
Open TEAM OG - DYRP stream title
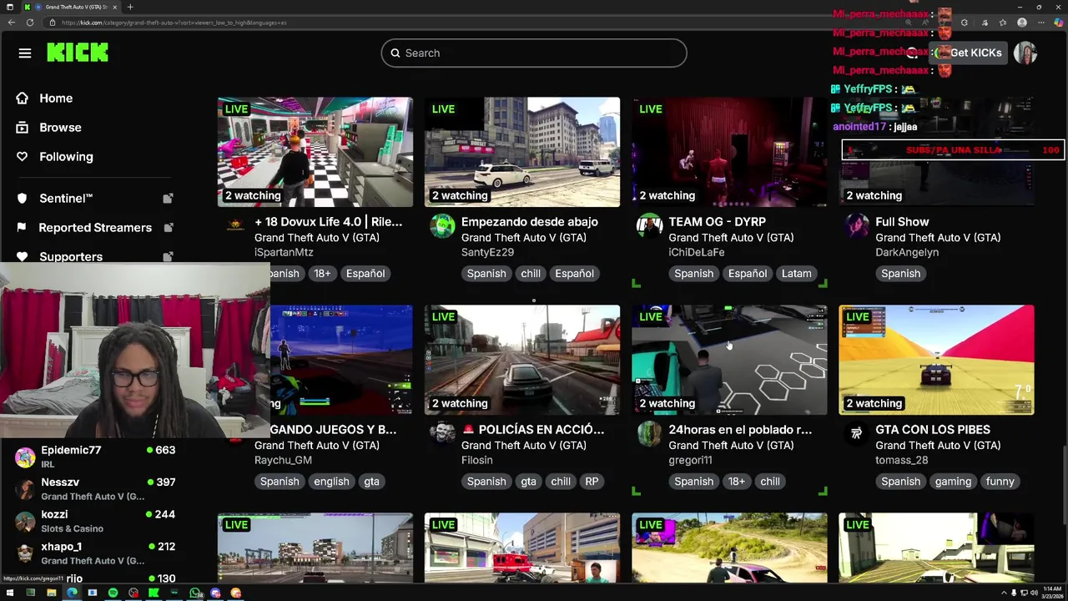click(x=717, y=222)
